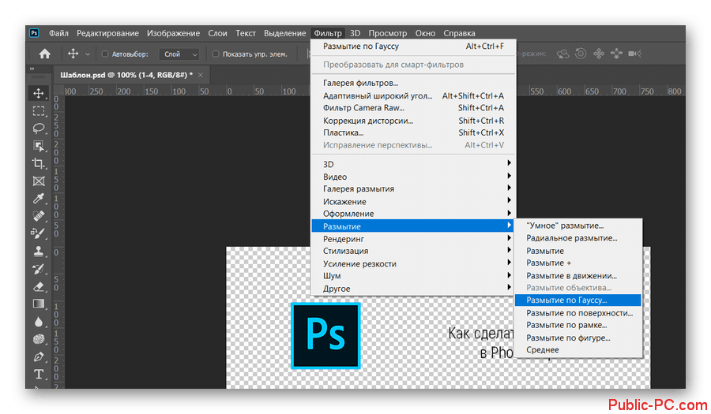Expand the Усиление резкости submenu

click(413, 263)
